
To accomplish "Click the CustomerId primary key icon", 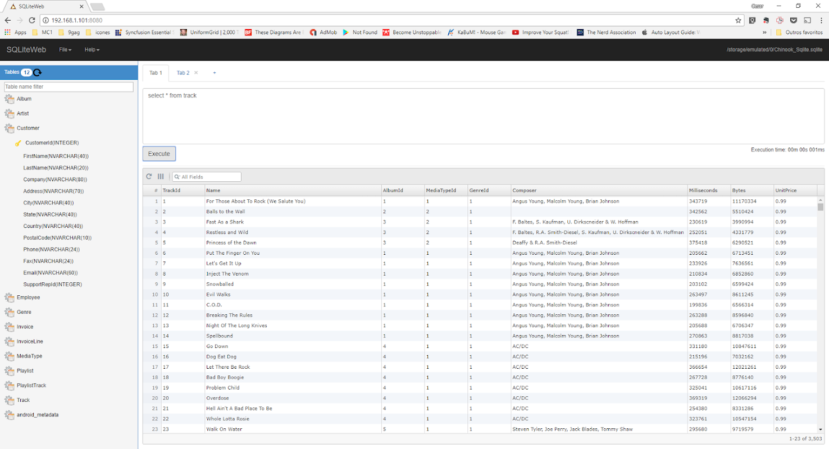I will click(18, 143).
